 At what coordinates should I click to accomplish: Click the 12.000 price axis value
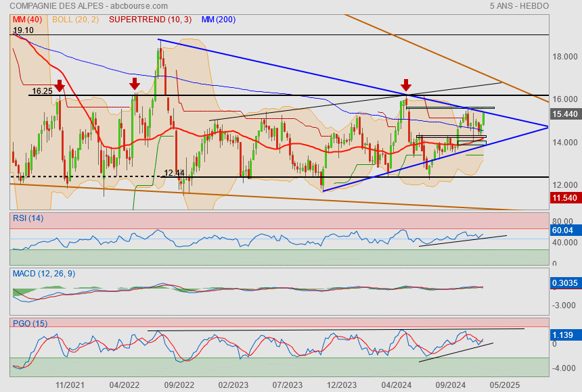tap(565, 185)
